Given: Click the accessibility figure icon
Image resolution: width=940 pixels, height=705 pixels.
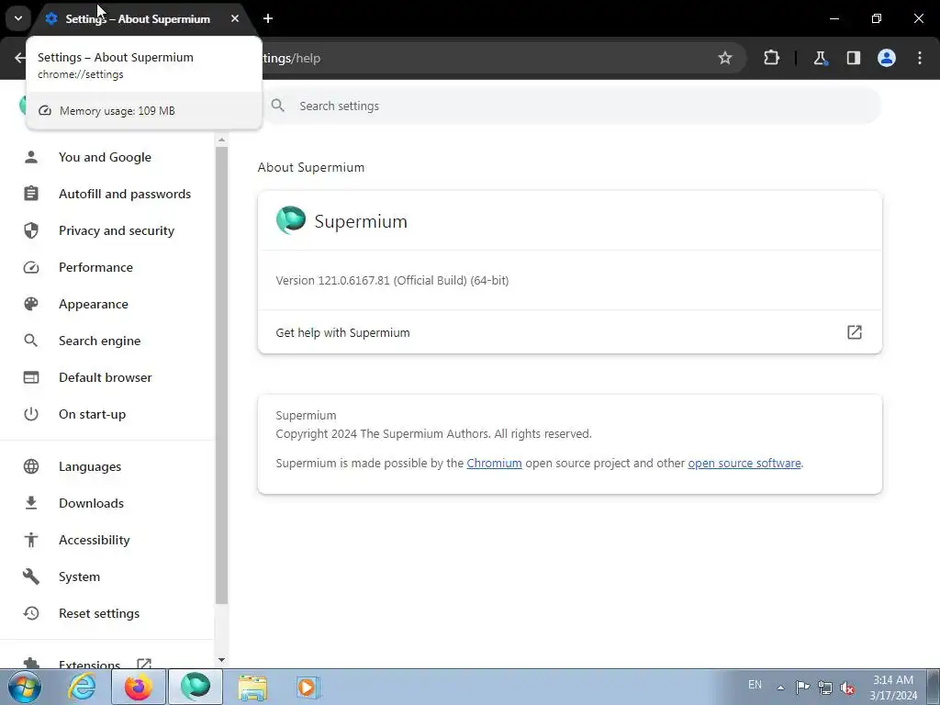Looking at the screenshot, I should click(31, 540).
